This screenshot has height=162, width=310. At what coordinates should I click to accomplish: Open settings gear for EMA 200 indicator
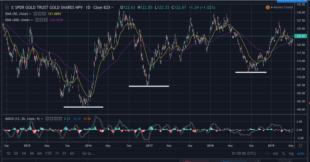(x=41, y=20)
